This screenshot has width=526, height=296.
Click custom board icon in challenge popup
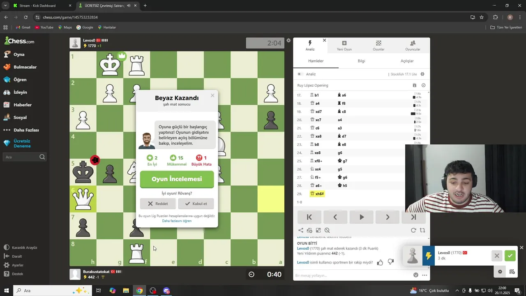point(512,271)
